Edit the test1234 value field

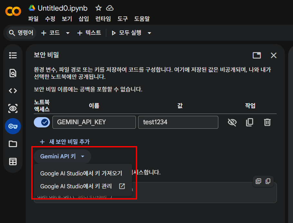point(178,122)
